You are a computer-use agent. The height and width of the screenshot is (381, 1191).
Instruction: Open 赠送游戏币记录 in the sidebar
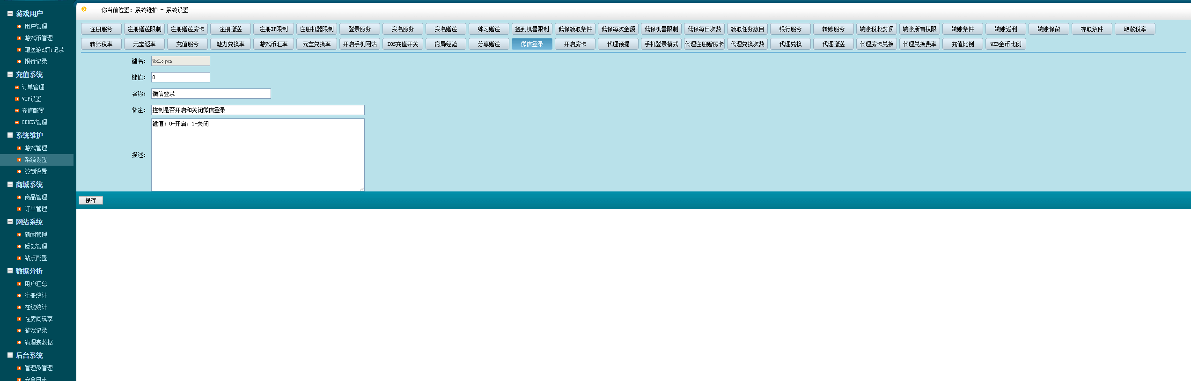44,50
